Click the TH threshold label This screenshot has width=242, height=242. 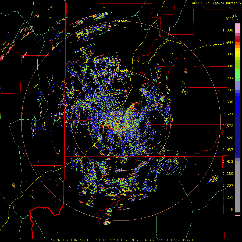pos(231,209)
